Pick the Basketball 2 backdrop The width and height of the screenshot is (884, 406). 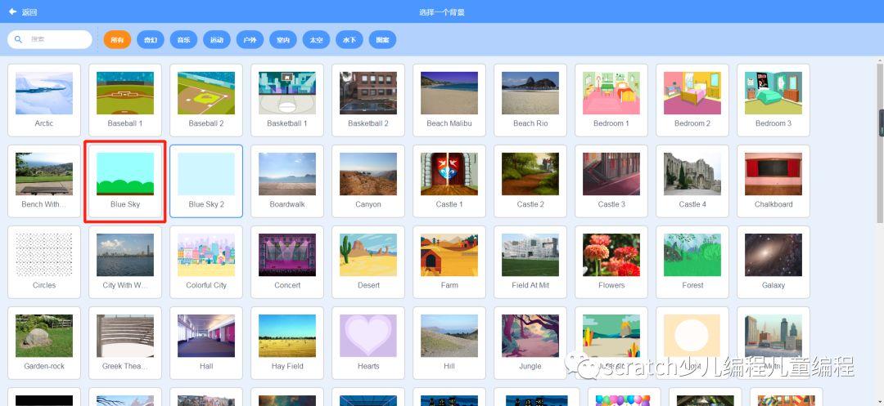pos(368,100)
